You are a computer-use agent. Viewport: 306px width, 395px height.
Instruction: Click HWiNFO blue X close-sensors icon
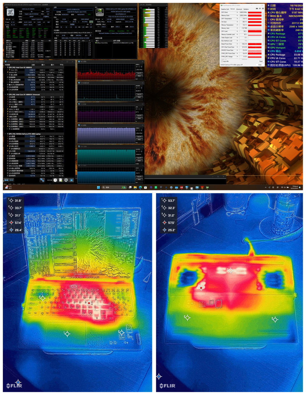click(x=71, y=180)
